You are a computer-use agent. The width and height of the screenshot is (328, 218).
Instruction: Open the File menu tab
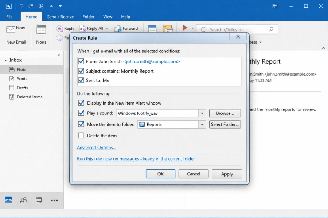(9, 17)
